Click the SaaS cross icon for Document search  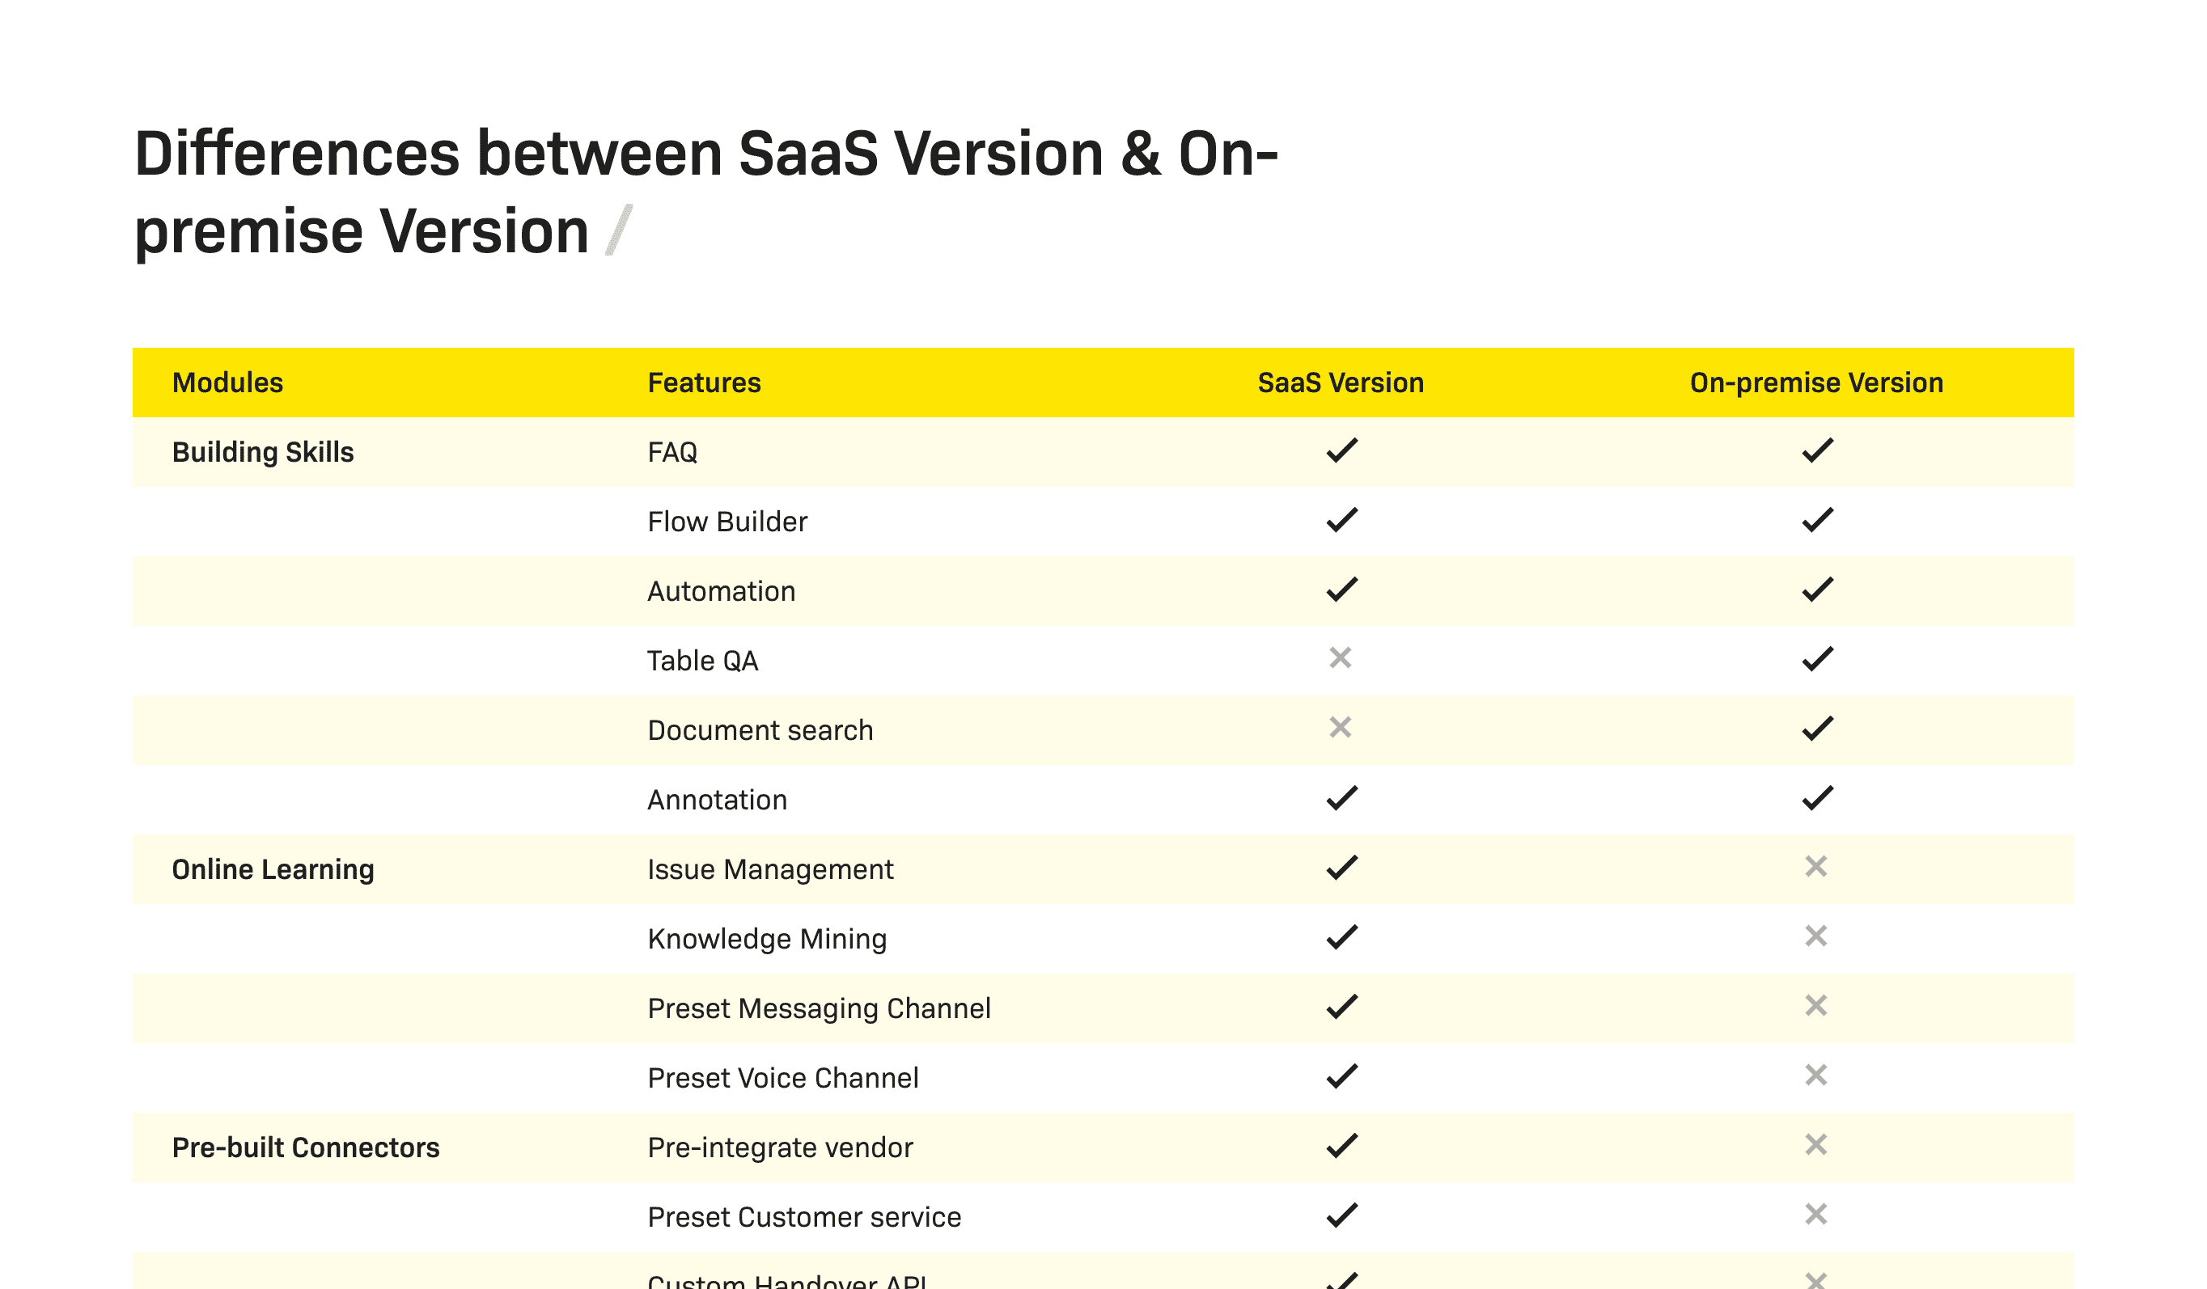[x=1341, y=728]
